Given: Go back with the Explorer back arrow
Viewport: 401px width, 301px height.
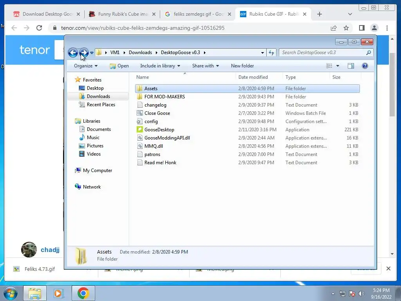Looking at the screenshot, I should tap(73, 53).
